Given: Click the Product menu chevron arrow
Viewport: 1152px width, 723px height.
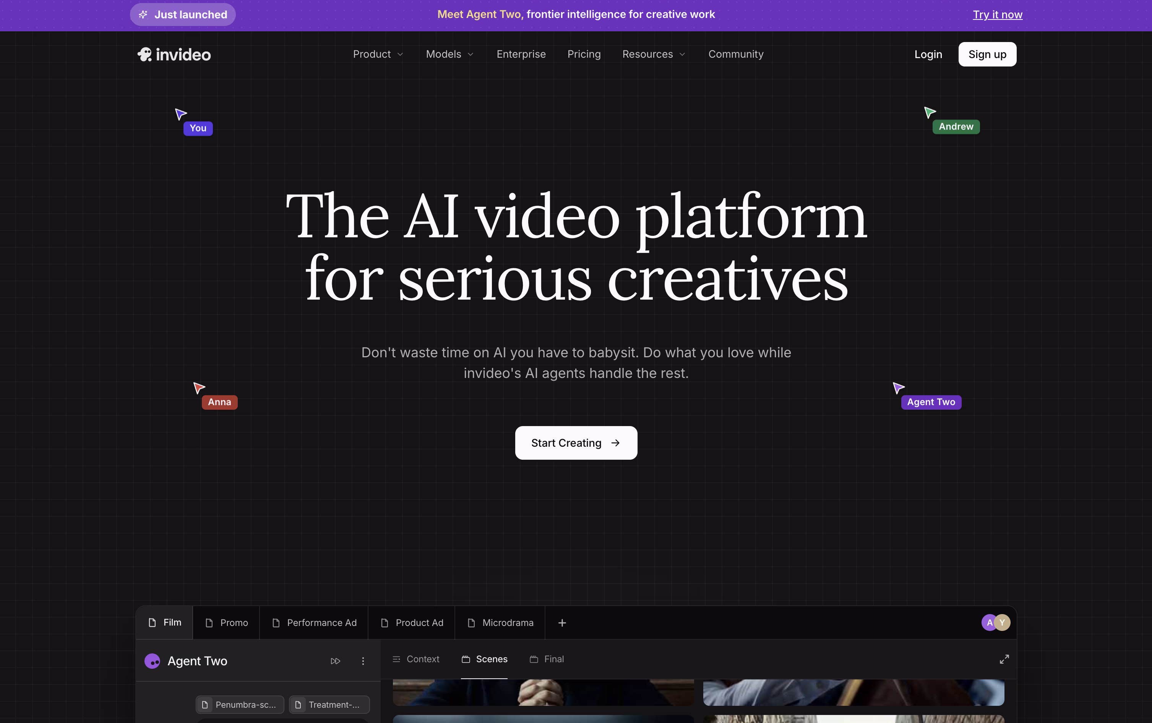Looking at the screenshot, I should tap(400, 55).
